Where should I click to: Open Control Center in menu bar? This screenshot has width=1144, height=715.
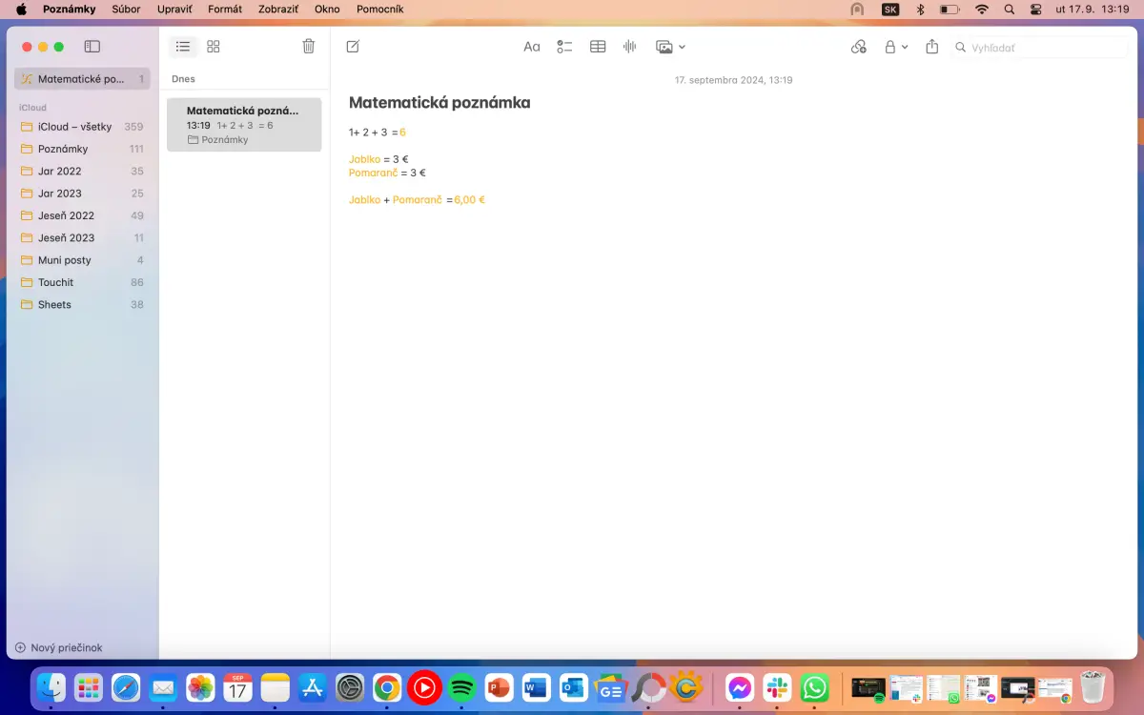[x=1036, y=10]
